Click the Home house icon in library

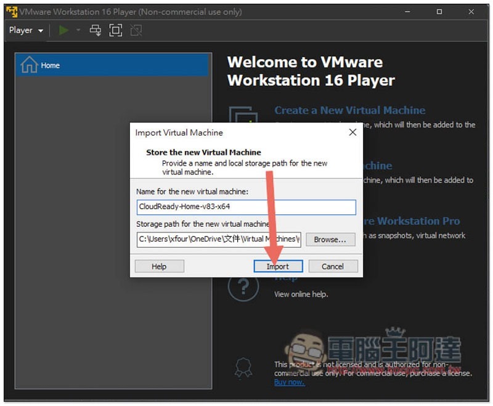click(29, 65)
